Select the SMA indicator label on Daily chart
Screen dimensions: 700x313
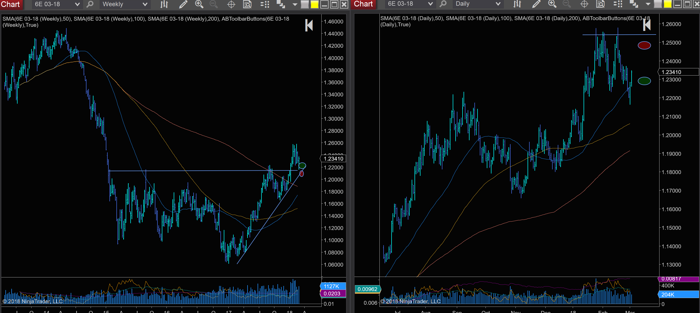tap(515, 21)
